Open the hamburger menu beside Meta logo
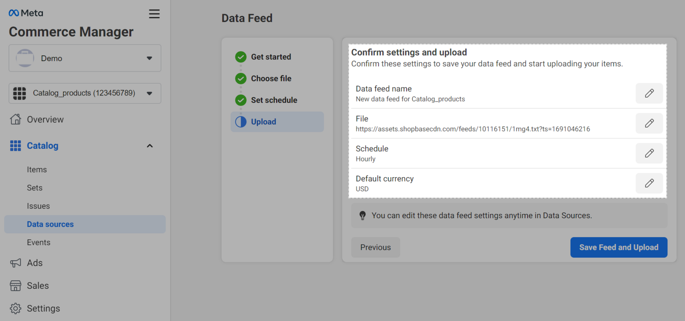The image size is (685, 321). (154, 14)
